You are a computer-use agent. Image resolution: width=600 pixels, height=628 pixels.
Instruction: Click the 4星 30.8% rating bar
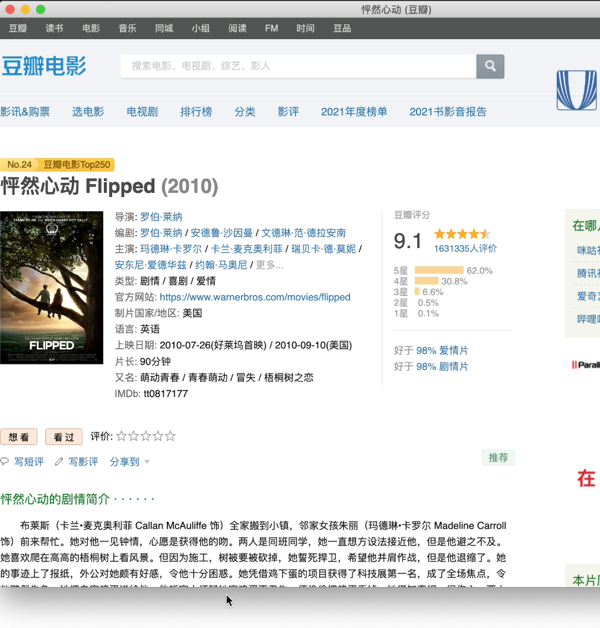coord(427,281)
